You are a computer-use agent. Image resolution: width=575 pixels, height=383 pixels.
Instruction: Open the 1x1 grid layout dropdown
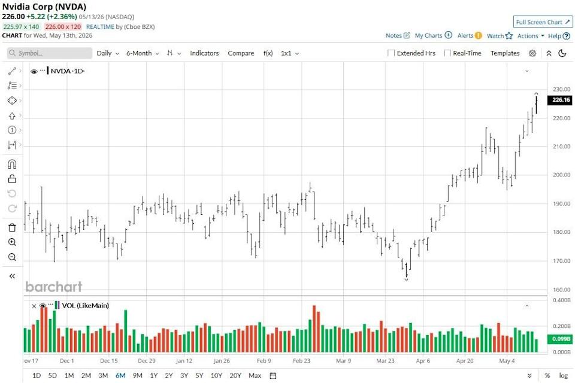click(x=290, y=53)
